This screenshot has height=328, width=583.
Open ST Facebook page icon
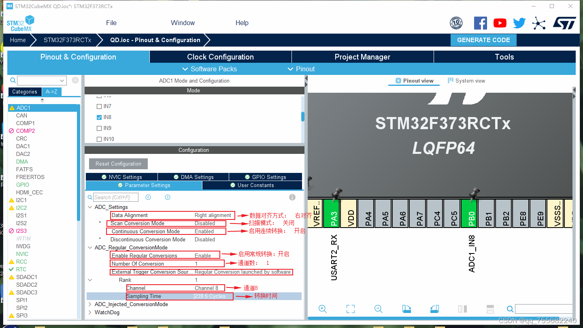[x=480, y=23]
